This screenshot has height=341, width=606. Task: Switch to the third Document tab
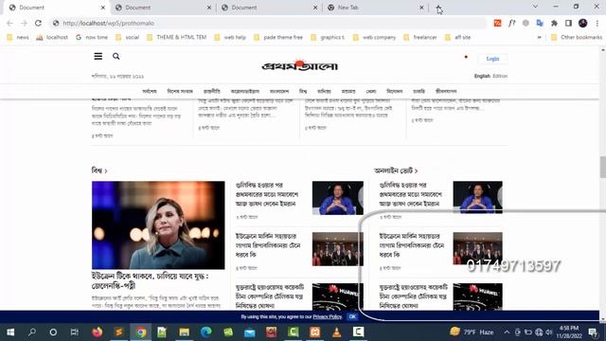268,8
